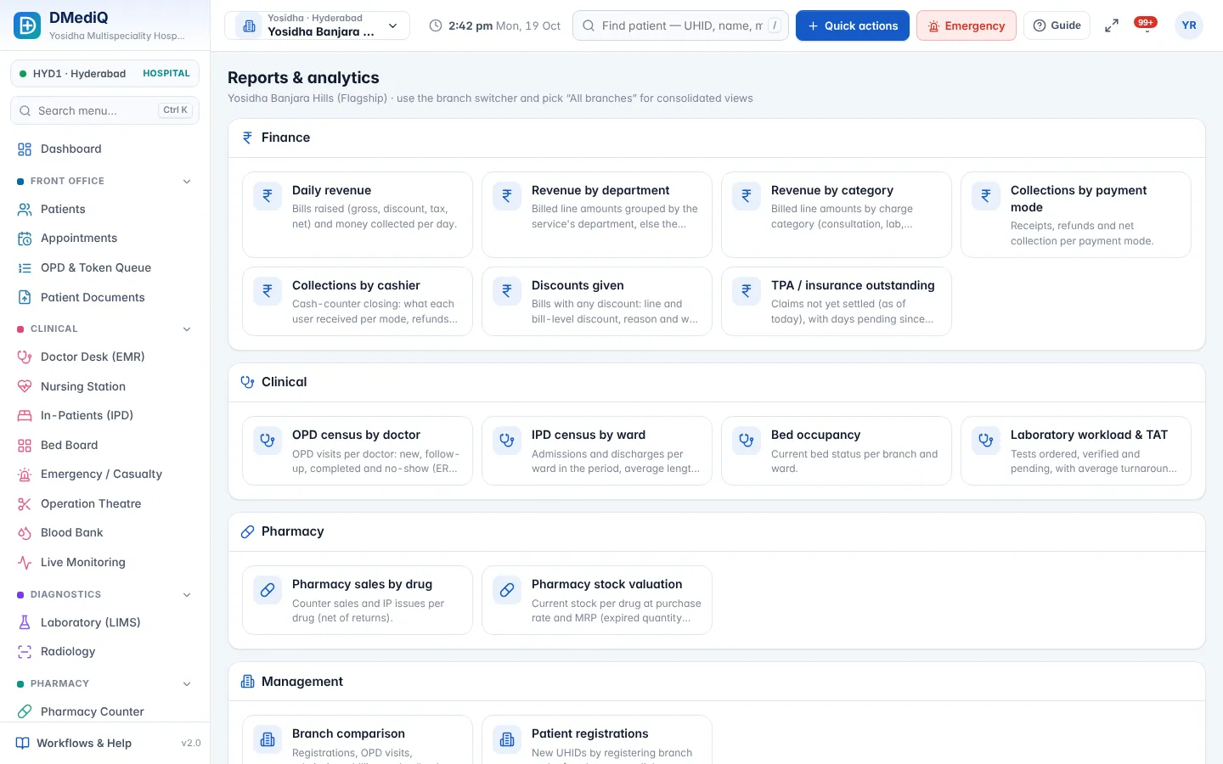The width and height of the screenshot is (1223, 764).
Task: Open Blood Bank droplet icon
Action: pos(25,533)
